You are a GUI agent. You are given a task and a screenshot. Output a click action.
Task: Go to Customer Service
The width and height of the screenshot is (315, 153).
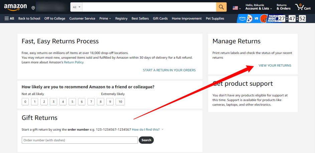pyautogui.click(x=82, y=18)
